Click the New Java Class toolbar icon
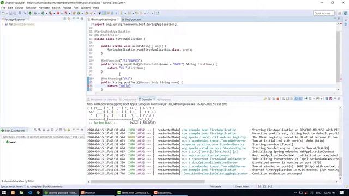Image resolution: width=349 pixels, height=196 pixels. (x=79, y=13)
